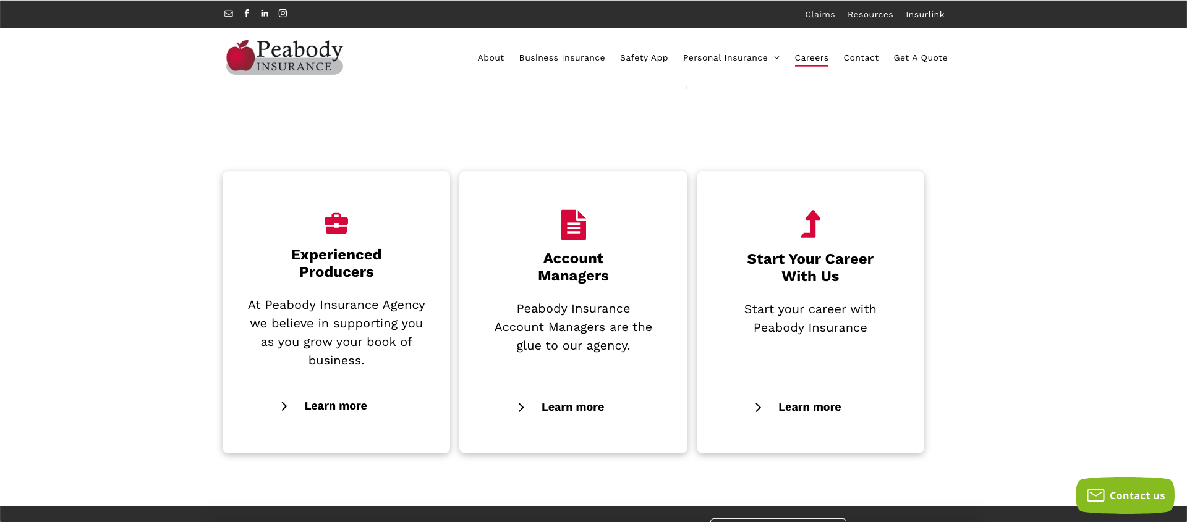This screenshot has height=522, width=1187.
Task: Choose Get A Quote in navigation
Action: pos(921,58)
